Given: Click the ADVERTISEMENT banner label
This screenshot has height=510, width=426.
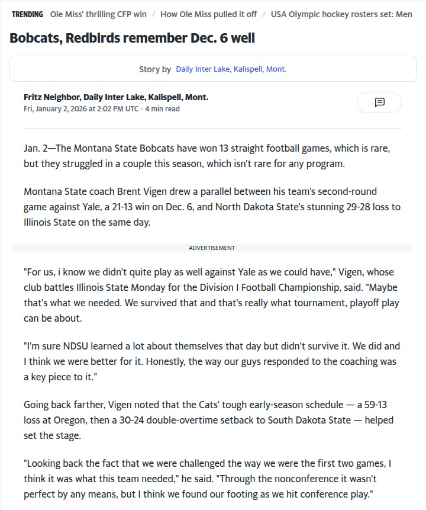Looking at the screenshot, I should pyautogui.click(x=212, y=248).
